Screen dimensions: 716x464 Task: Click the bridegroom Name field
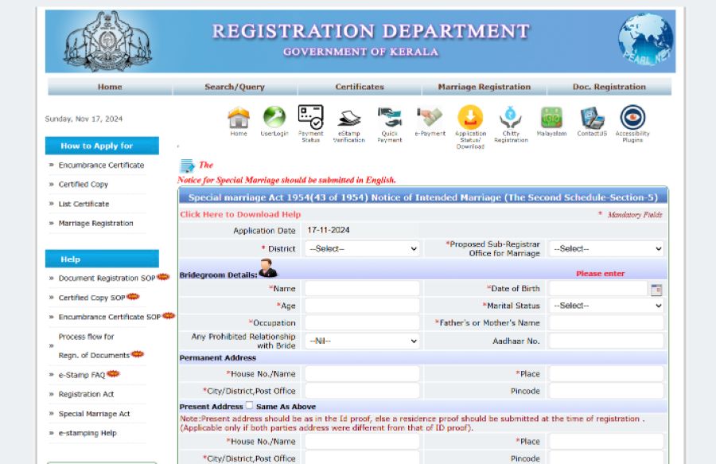point(362,289)
